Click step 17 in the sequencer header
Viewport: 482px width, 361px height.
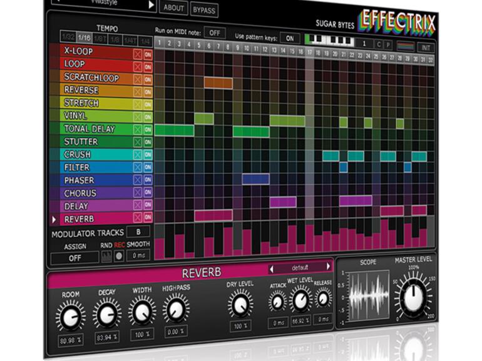pos(310,52)
